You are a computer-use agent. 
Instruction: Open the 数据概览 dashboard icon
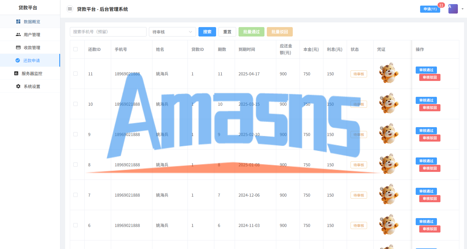[18, 21]
